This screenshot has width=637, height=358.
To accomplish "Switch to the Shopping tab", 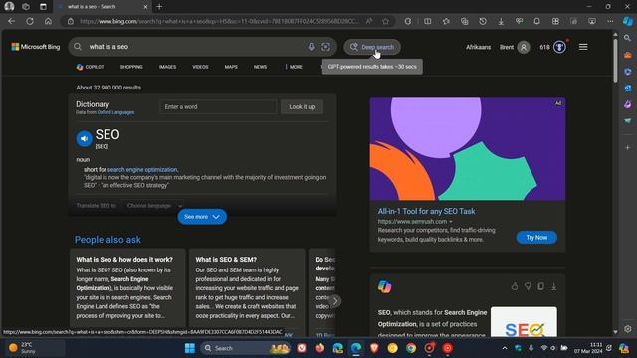I will [x=131, y=67].
